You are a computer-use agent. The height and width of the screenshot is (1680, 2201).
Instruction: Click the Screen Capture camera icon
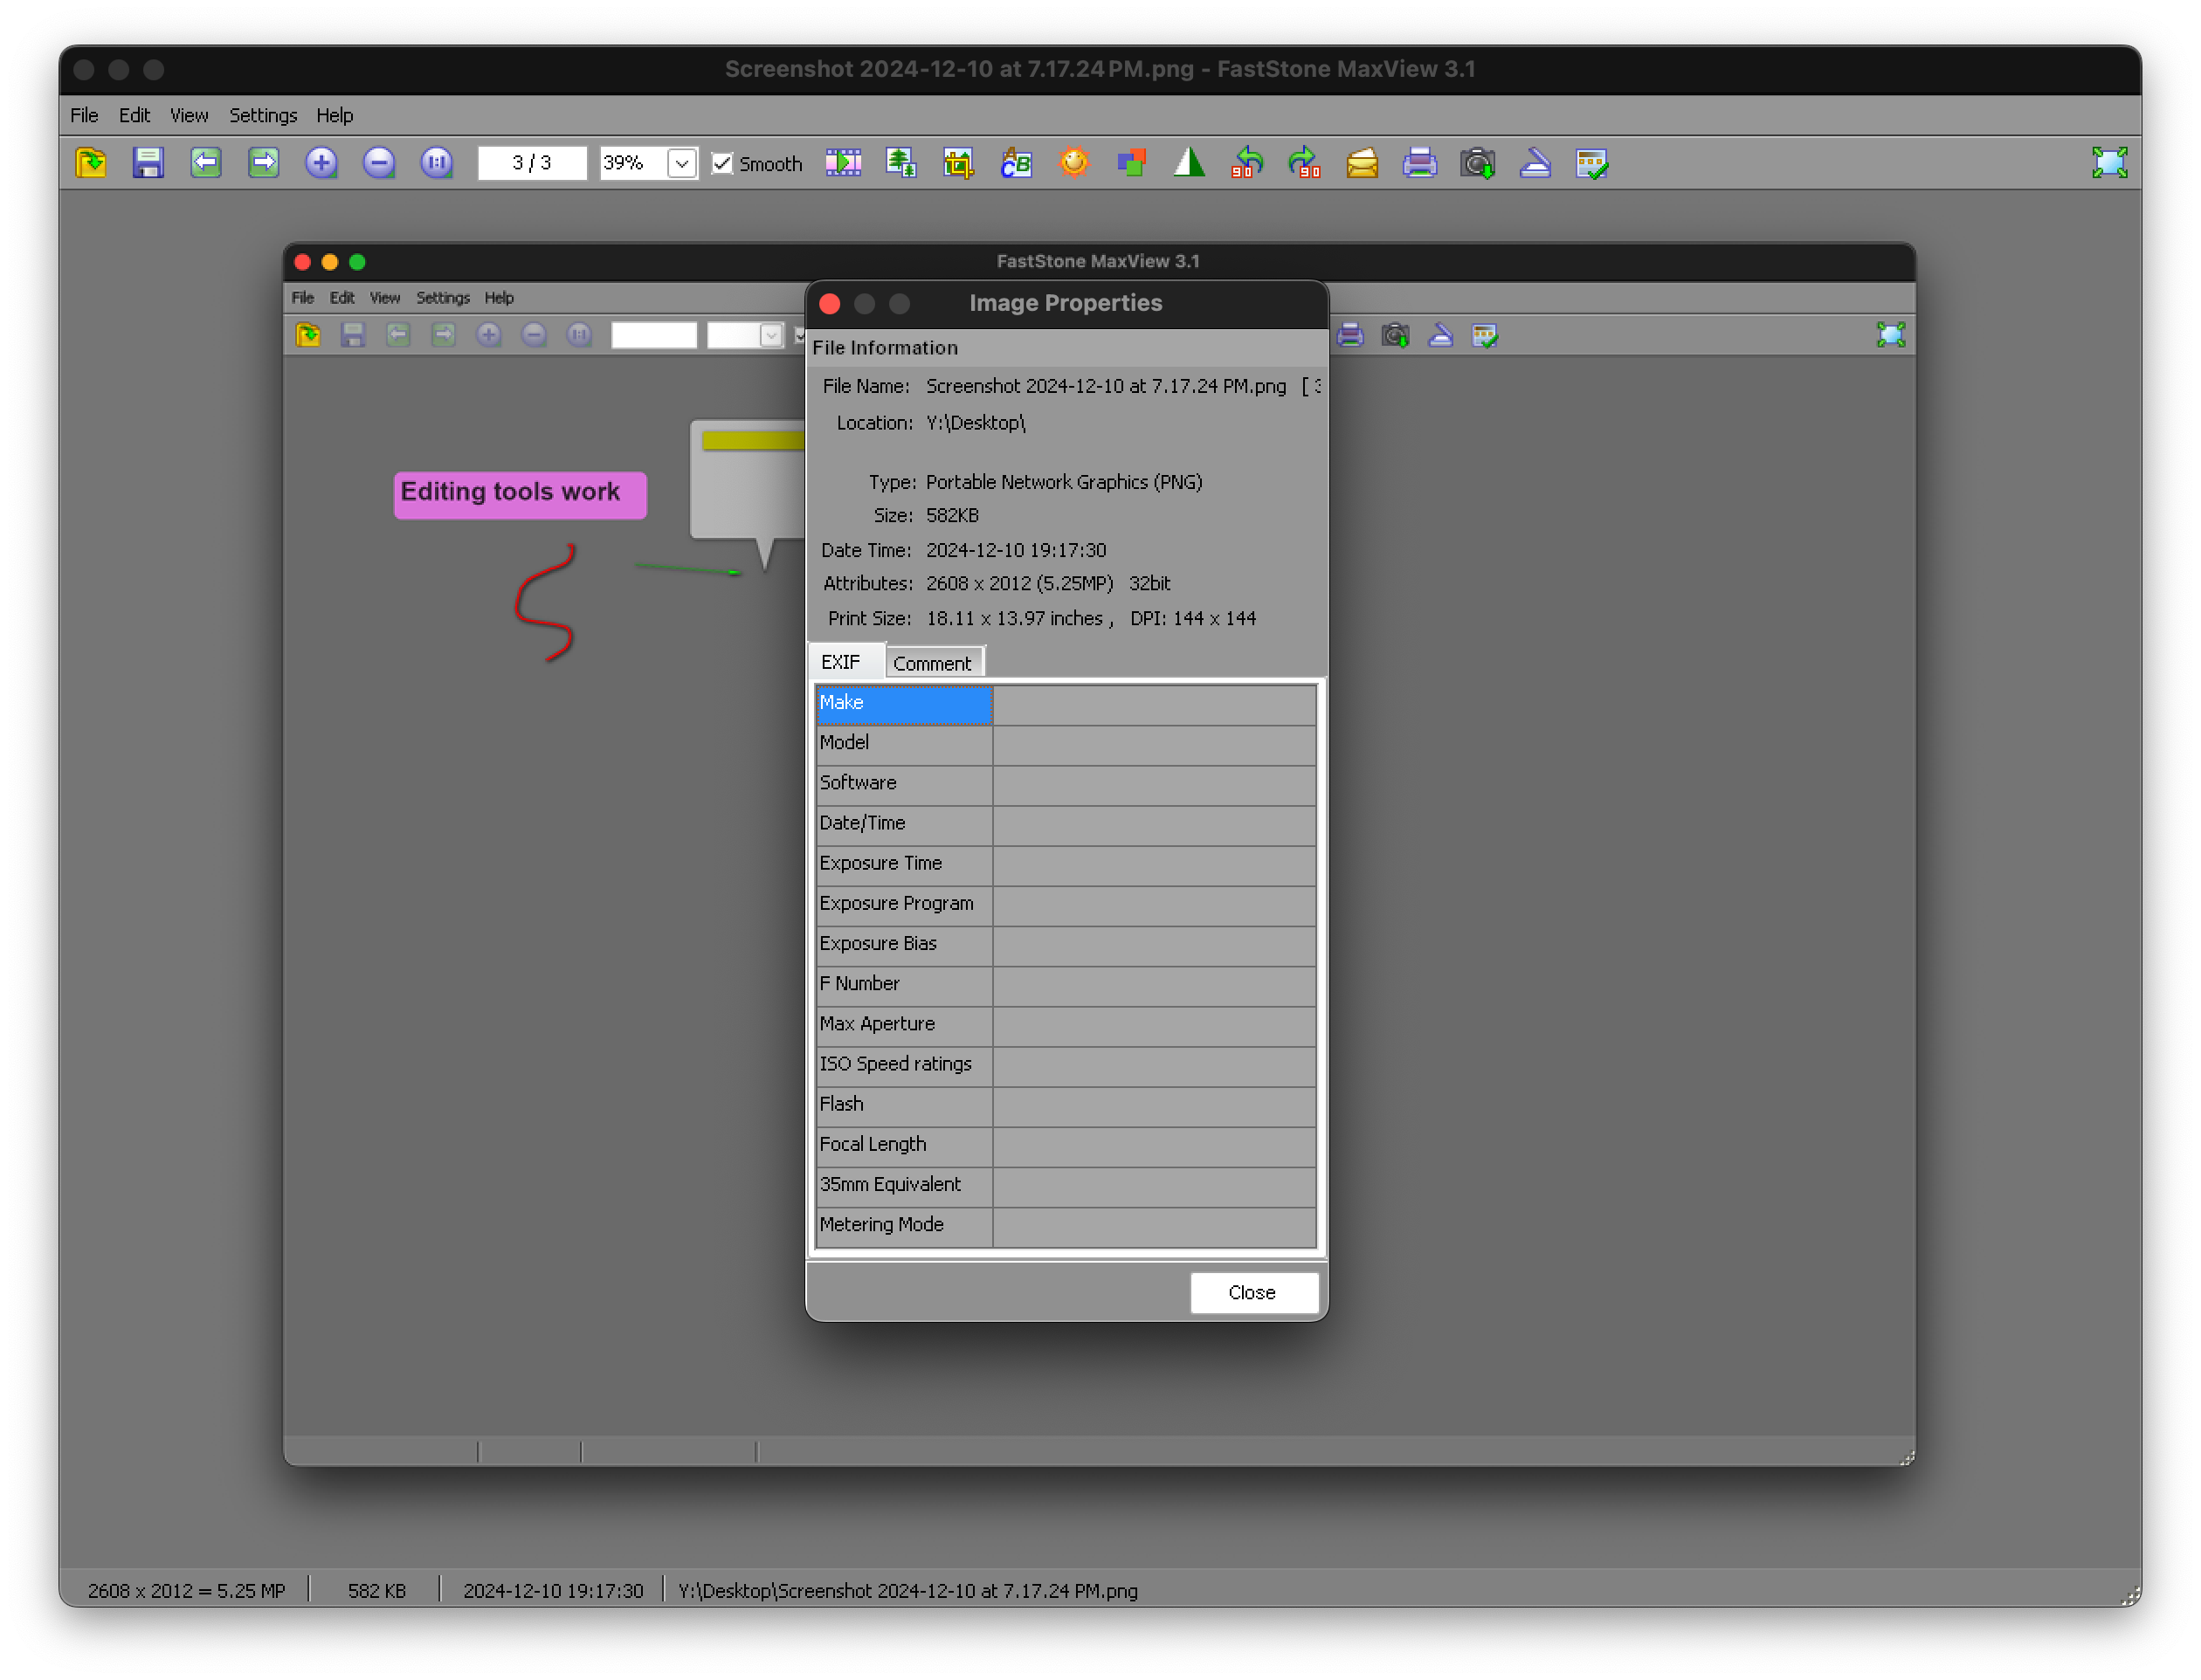point(1477,162)
